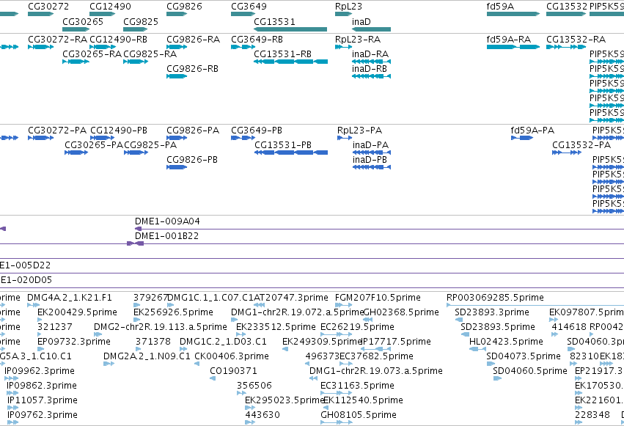Viewport: 624px width, 426px height.
Task: Click the DME1-001B22 feature label
Action: (x=166, y=236)
